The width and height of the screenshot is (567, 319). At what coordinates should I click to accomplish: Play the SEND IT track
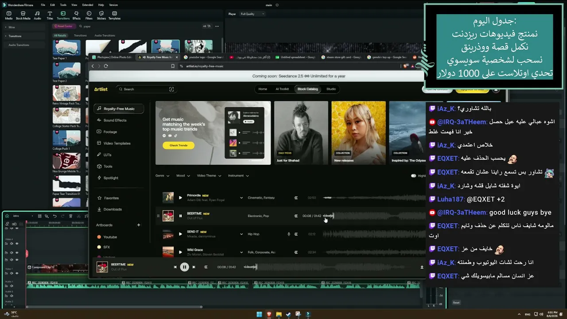coord(180,234)
